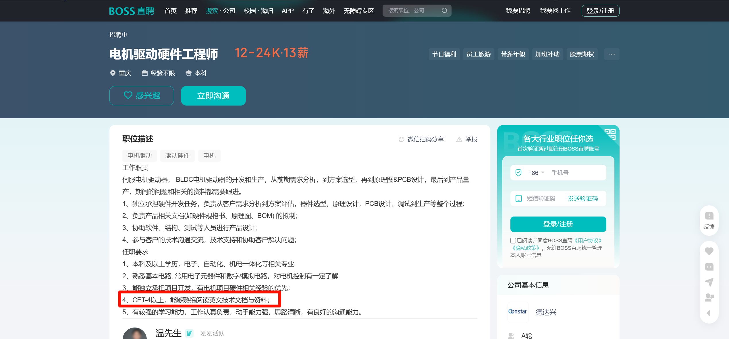
Task: Click the QR code icon on login card
Action: tap(610, 134)
